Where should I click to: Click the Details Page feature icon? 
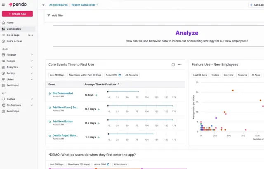(49, 136)
